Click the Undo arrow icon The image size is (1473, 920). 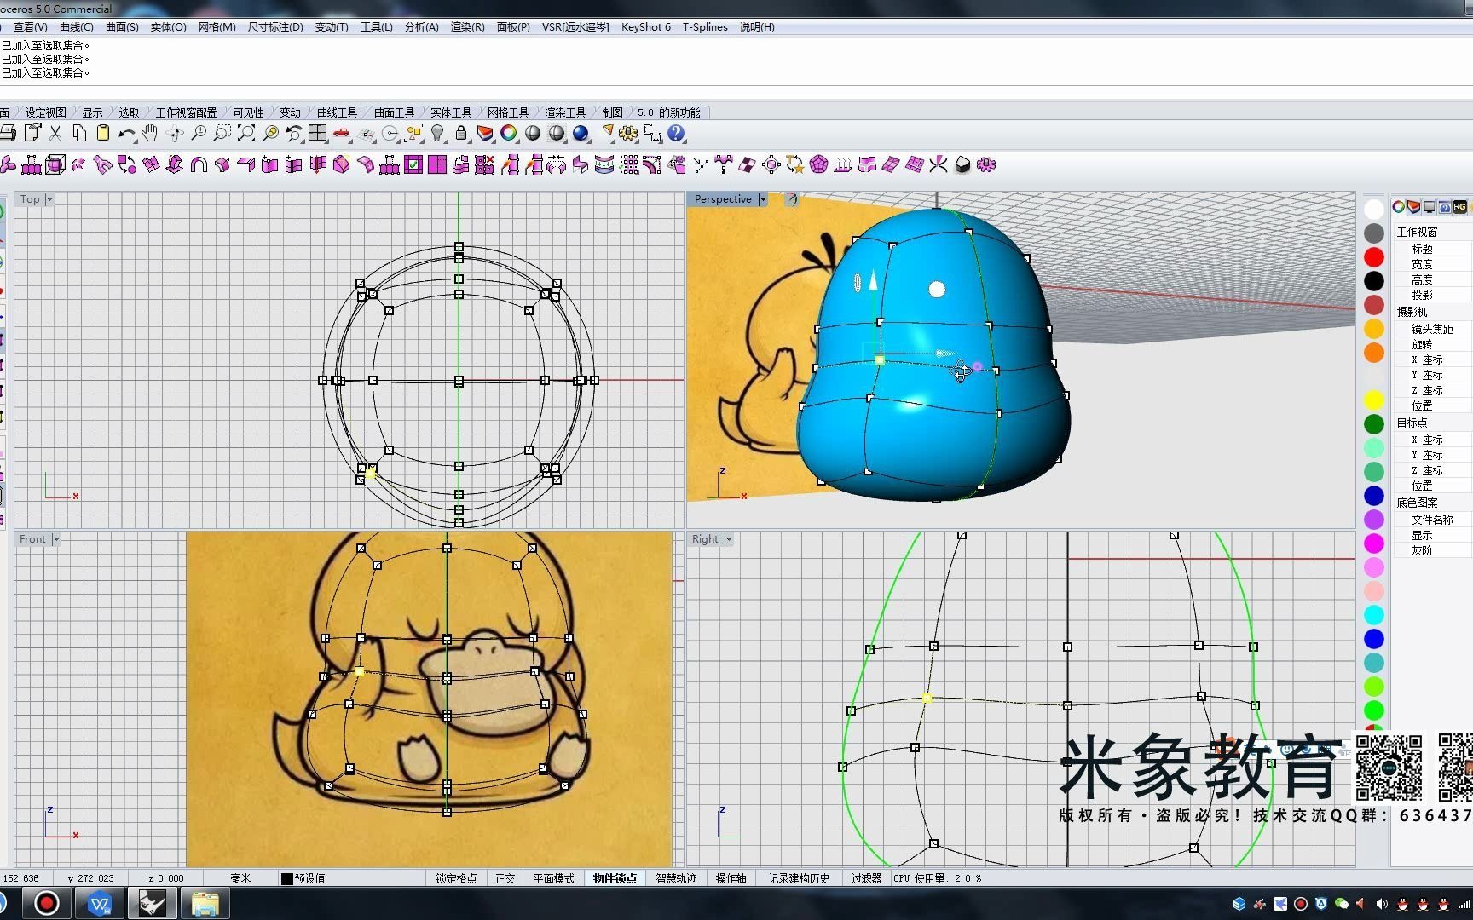126,134
